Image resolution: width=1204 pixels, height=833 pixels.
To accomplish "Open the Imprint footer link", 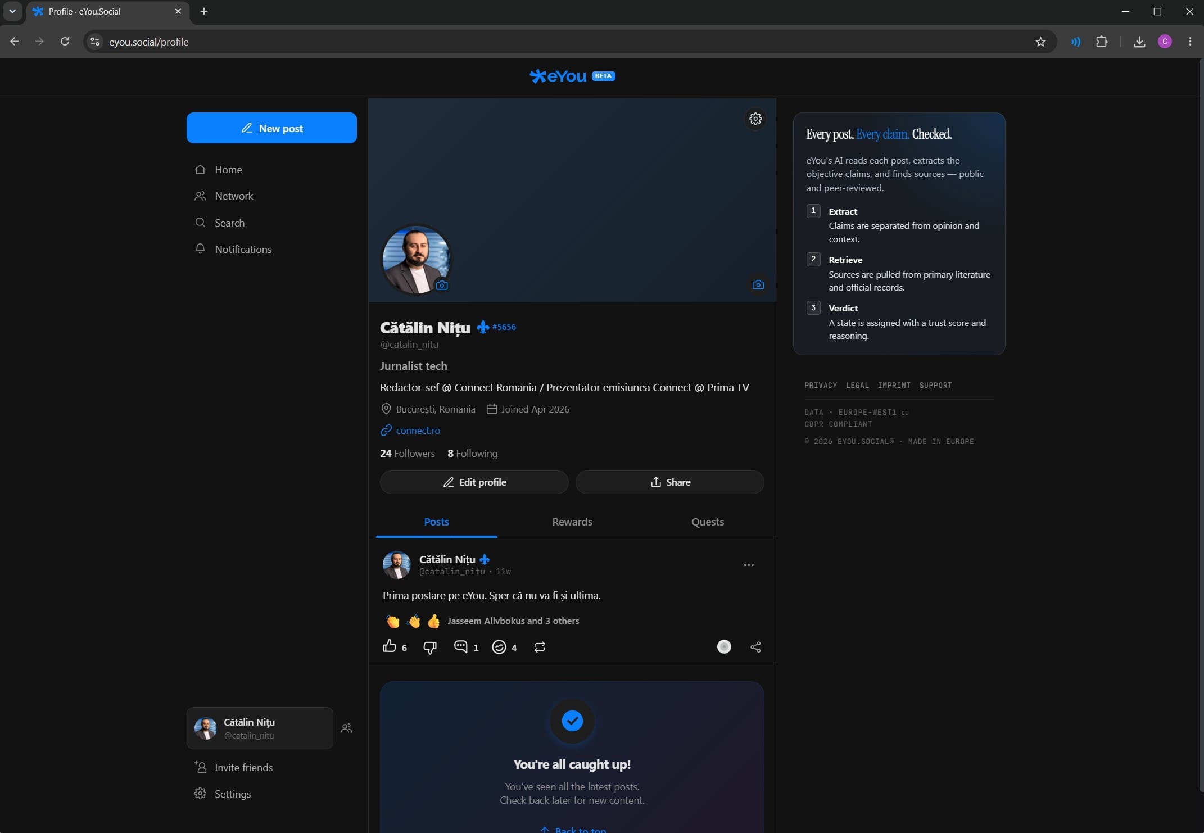I will tap(894, 385).
